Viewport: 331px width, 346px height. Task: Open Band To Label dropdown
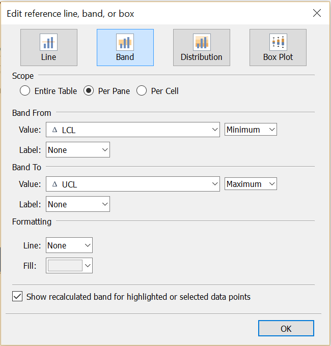tap(77, 204)
